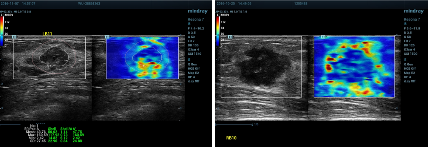Click the yellow RB10 annotation label

click(231, 138)
